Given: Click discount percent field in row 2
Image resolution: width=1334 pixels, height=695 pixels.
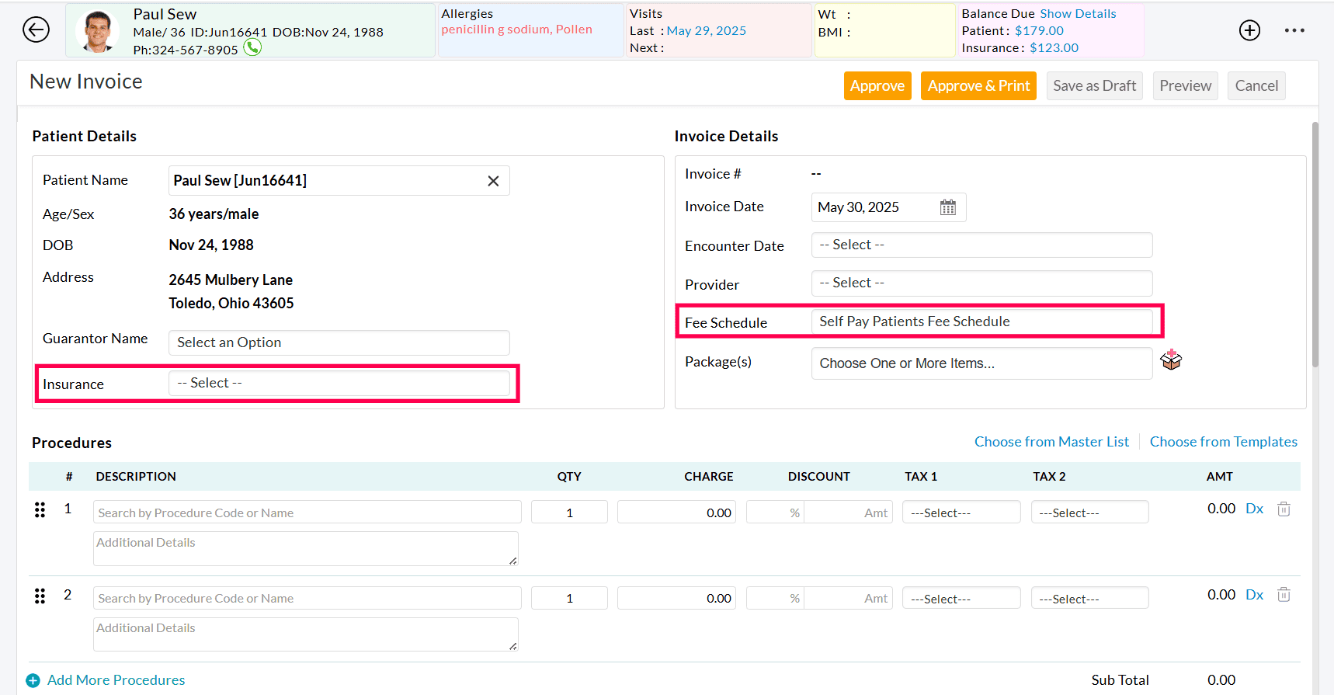Looking at the screenshot, I should pyautogui.click(x=775, y=598).
